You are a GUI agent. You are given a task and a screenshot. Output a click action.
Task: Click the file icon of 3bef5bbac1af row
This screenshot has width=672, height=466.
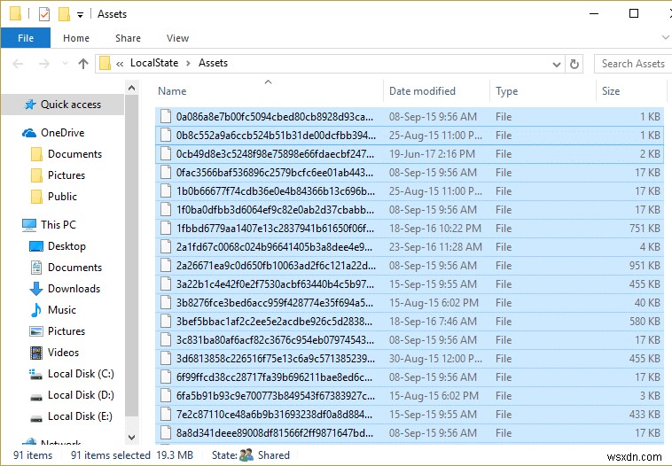(166, 322)
